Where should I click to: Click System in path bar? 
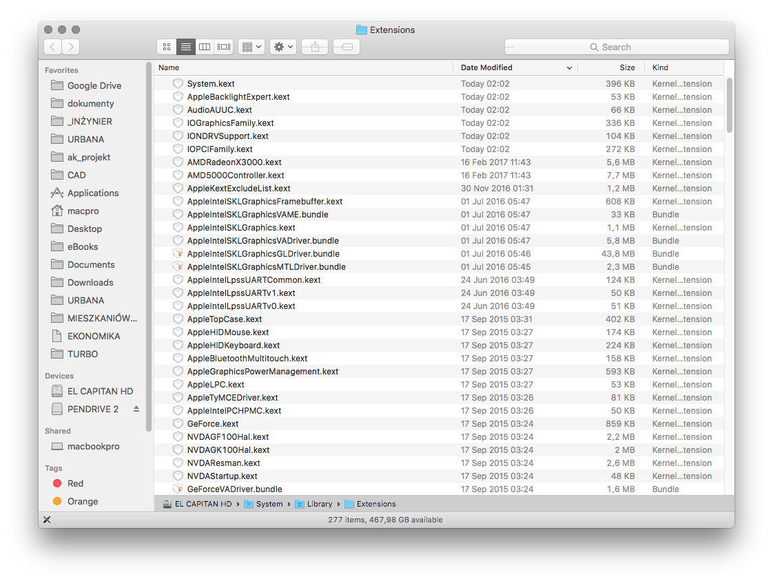coord(264,504)
